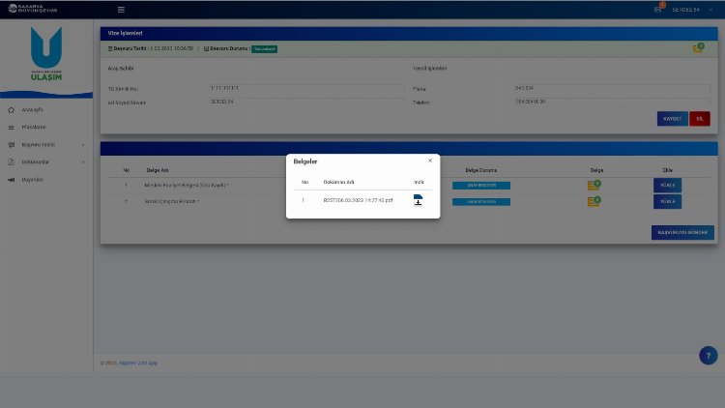The width and height of the screenshot is (725, 408).
Task: Download the PDF document in Belgeler dialog
Action: (418, 200)
